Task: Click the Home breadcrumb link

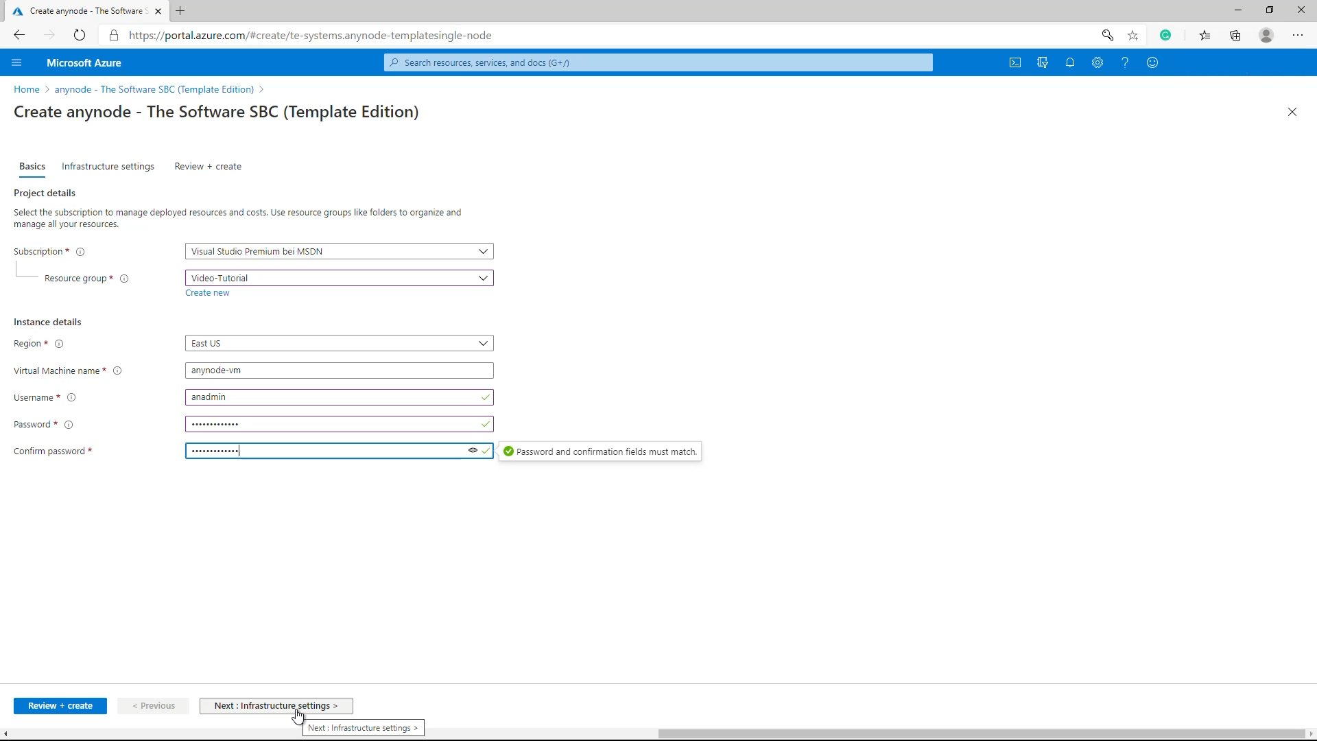Action: 27,90
